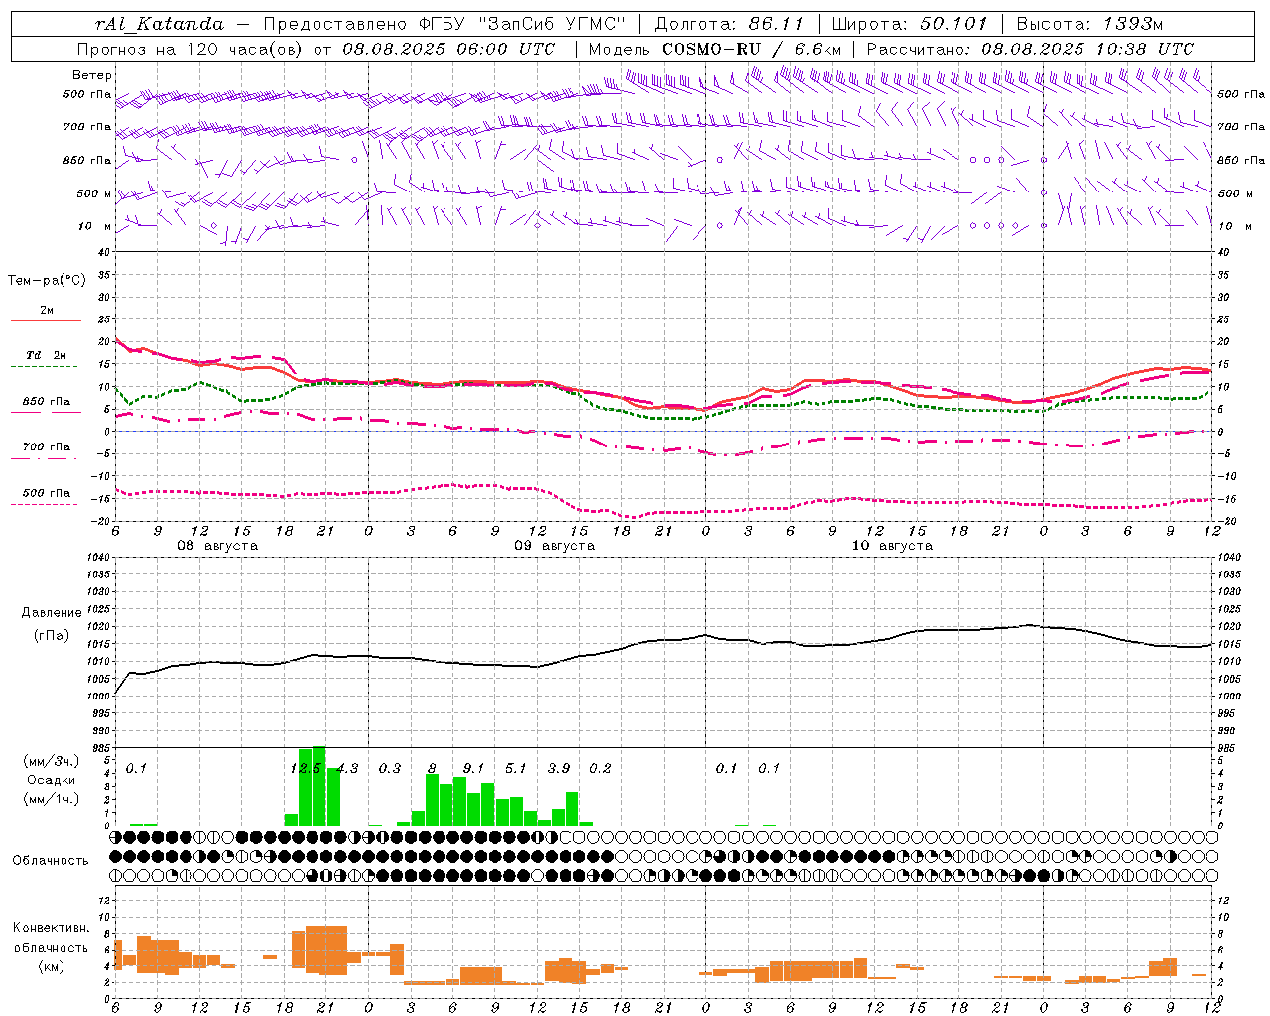The width and height of the screenshot is (1270, 1016).
Task: Click the 4.3 precipitation total
Action: click(347, 768)
